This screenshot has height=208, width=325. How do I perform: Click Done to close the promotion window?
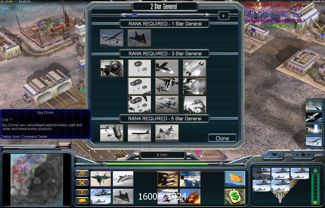click(x=222, y=138)
